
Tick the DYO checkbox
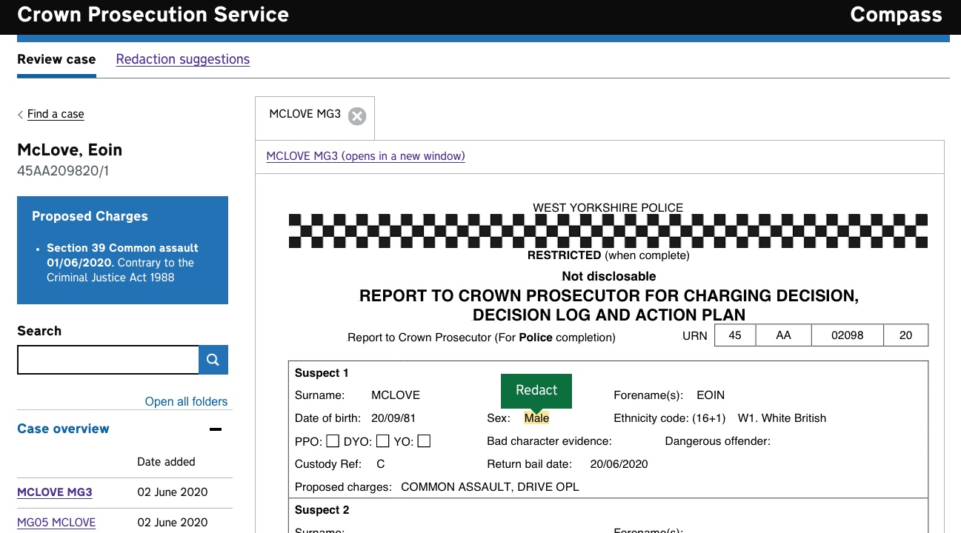[x=382, y=441]
